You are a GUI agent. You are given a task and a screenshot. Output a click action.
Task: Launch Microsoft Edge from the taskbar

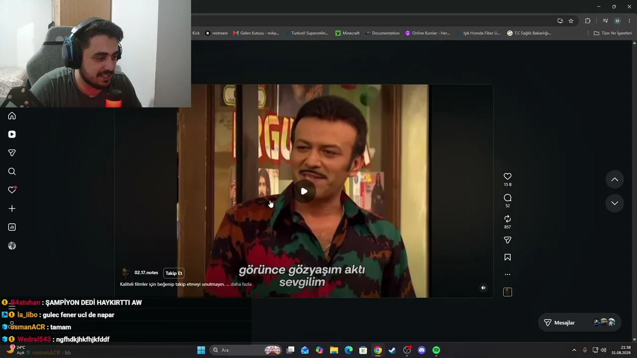[x=349, y=350]
